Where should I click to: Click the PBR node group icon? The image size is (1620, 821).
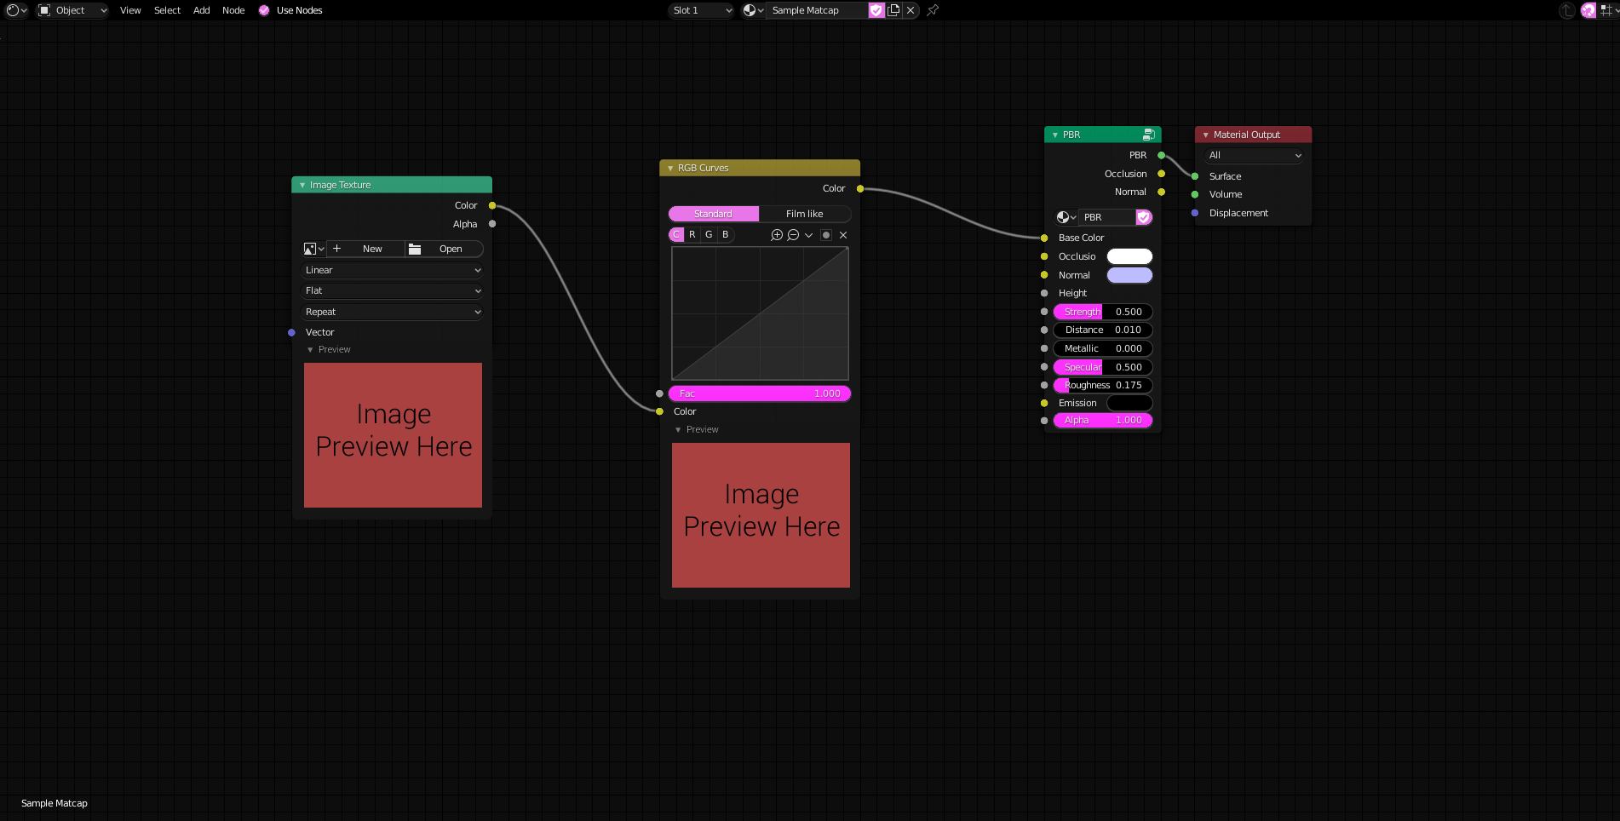[1149, 135]
